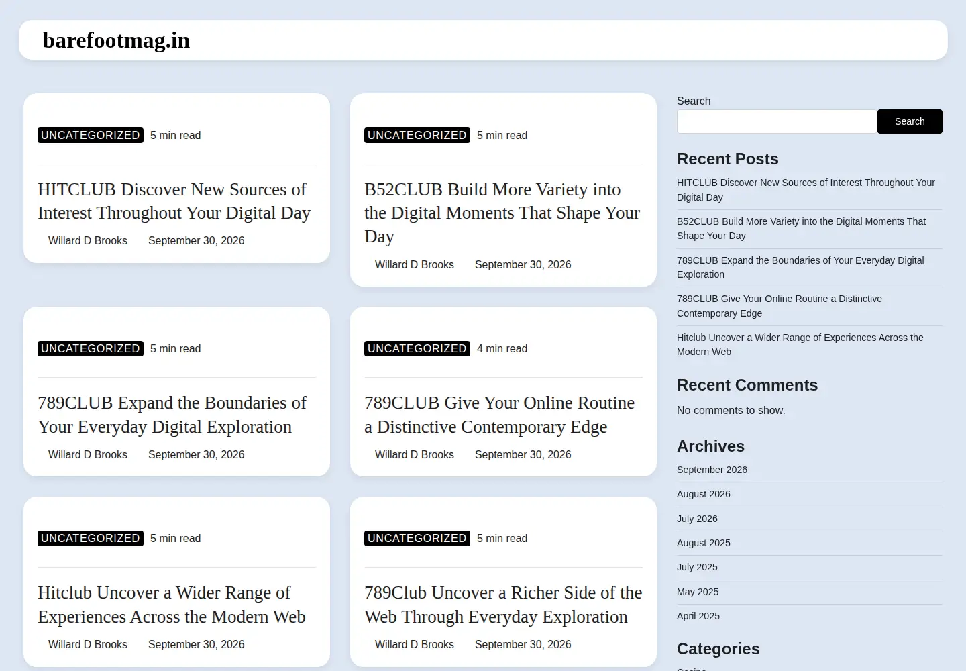Click the Search label above the input

694,101
